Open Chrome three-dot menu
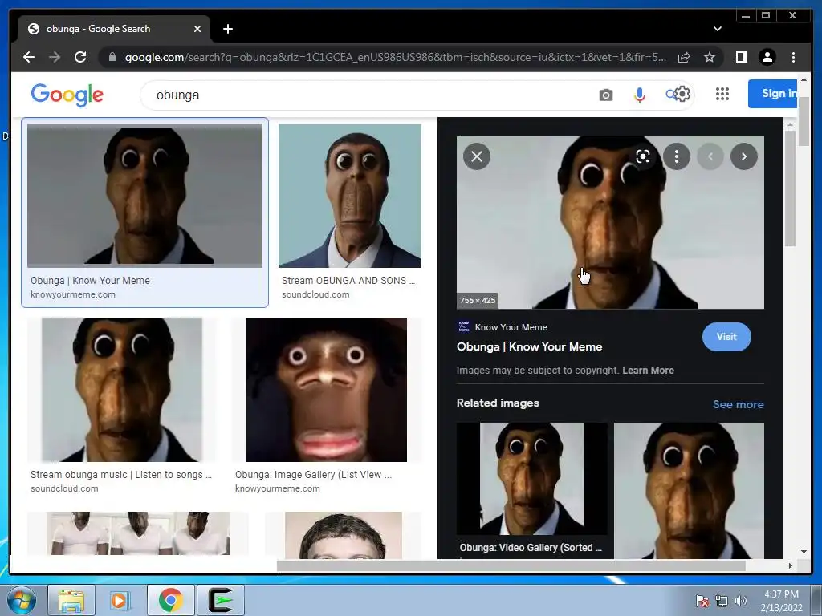 click(793, 57)
